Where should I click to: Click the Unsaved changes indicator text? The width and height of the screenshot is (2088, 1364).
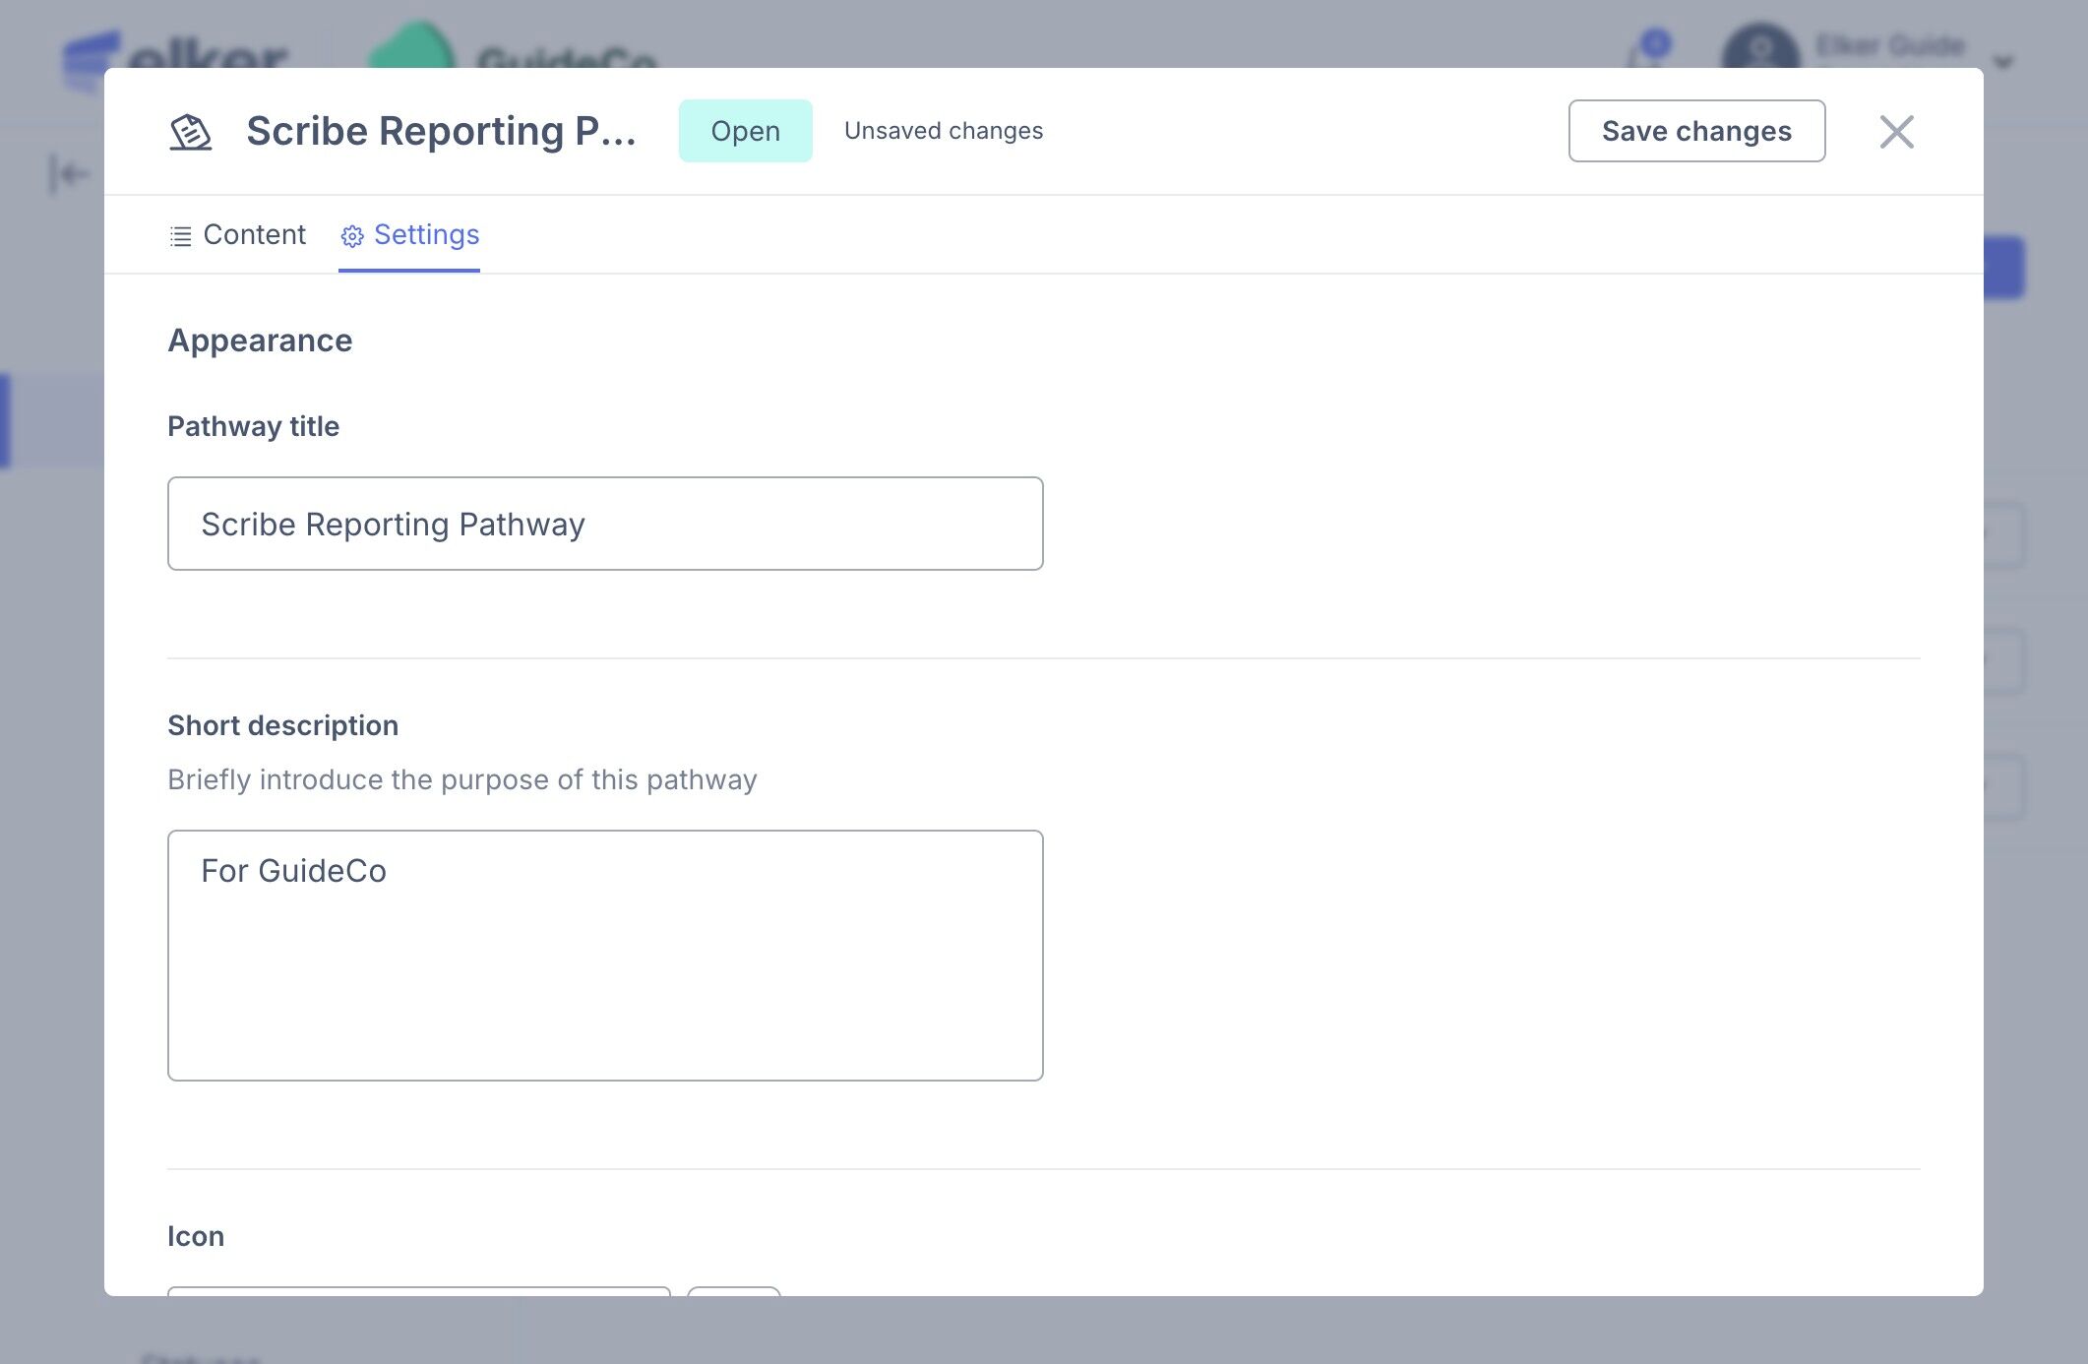[x=943, y=132]
